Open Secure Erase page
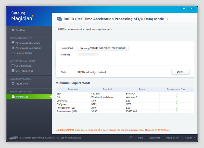This screenshot has width=204, height=148. (x=22, y=84)
